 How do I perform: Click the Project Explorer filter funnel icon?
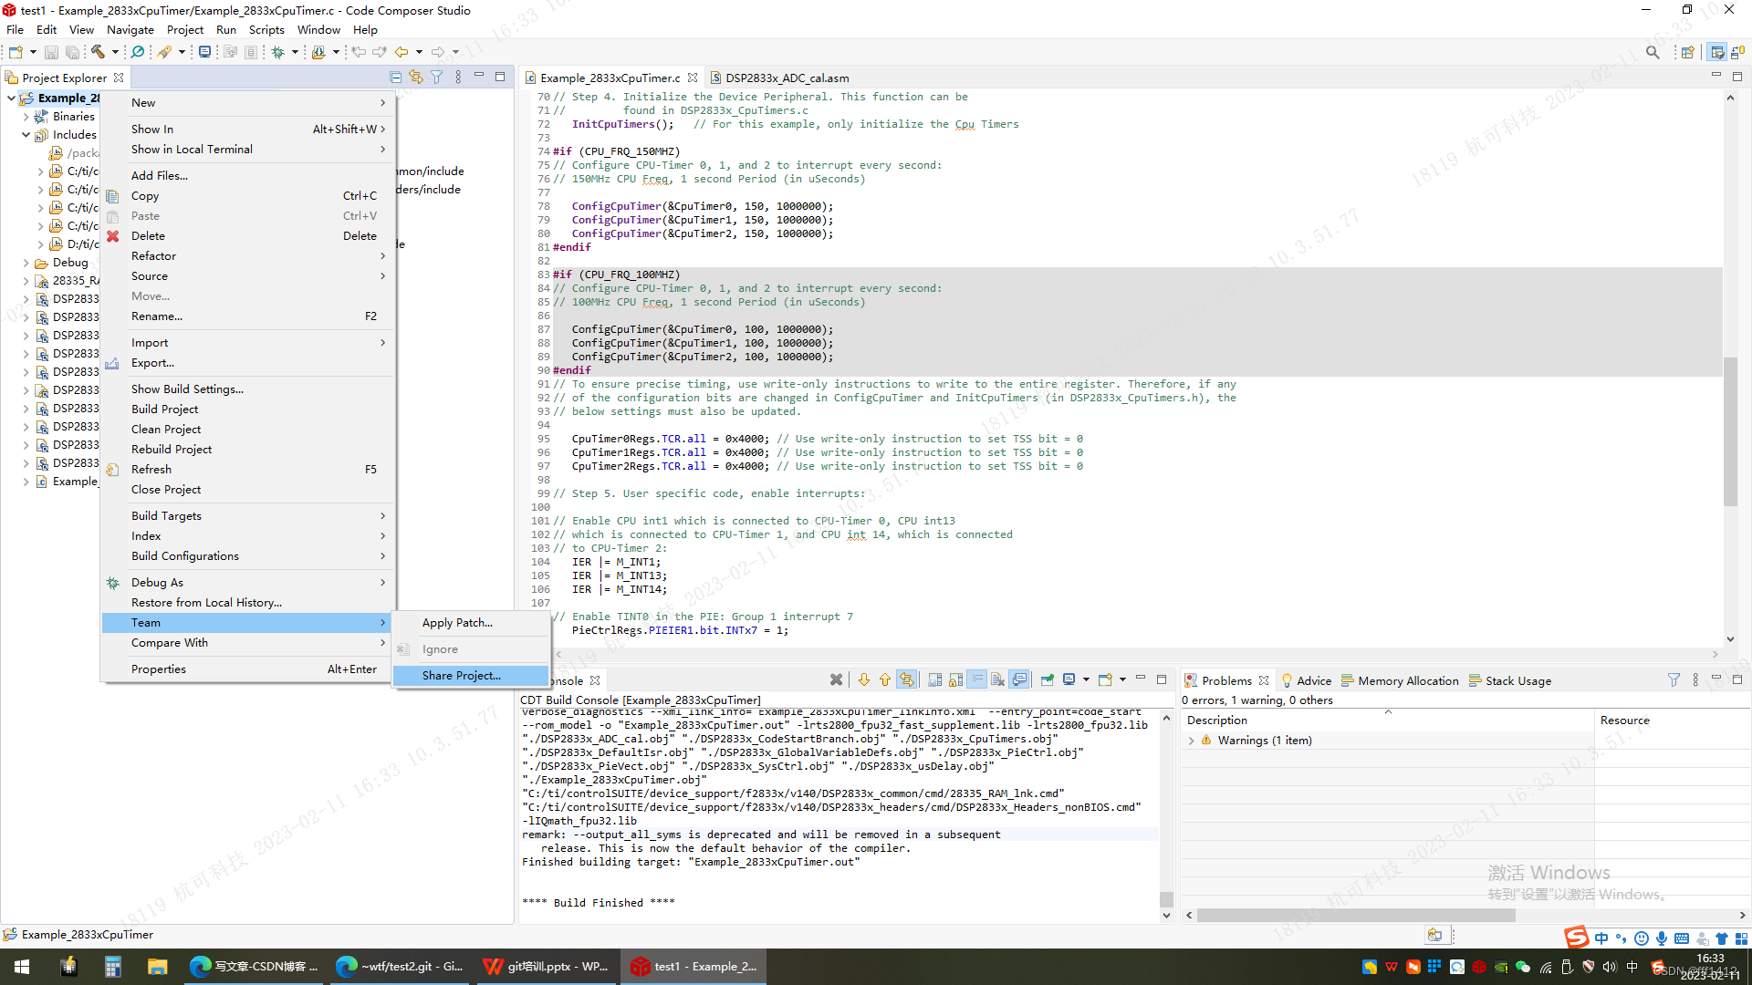point(437,78)
